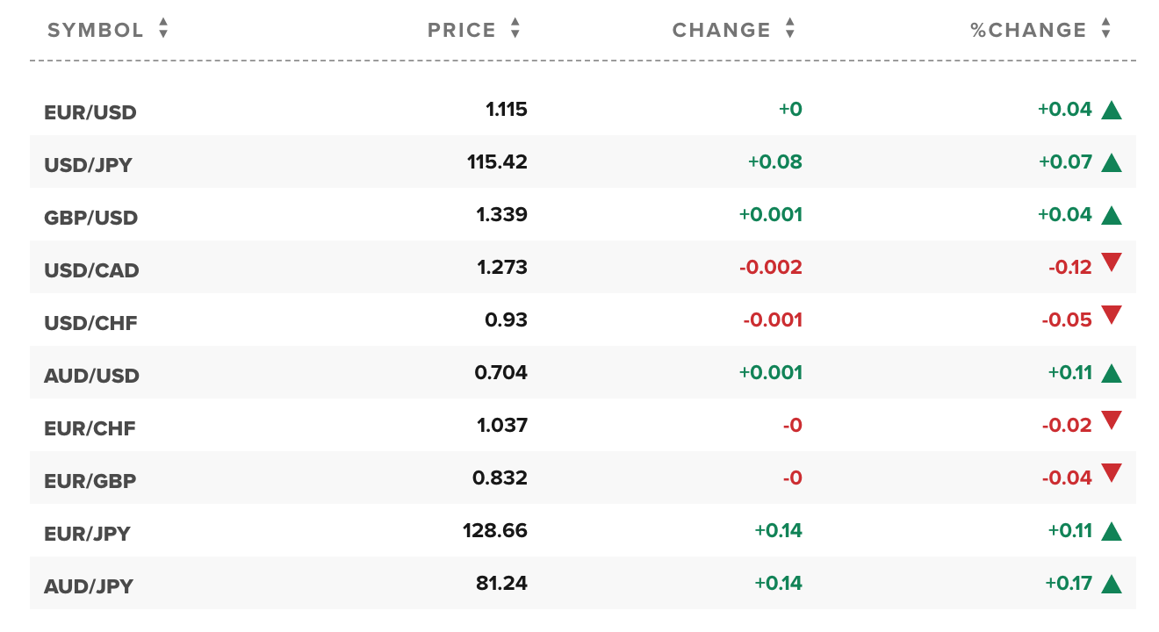
Task: Open the USD/CHF symbol link
Action: [90, 323]
